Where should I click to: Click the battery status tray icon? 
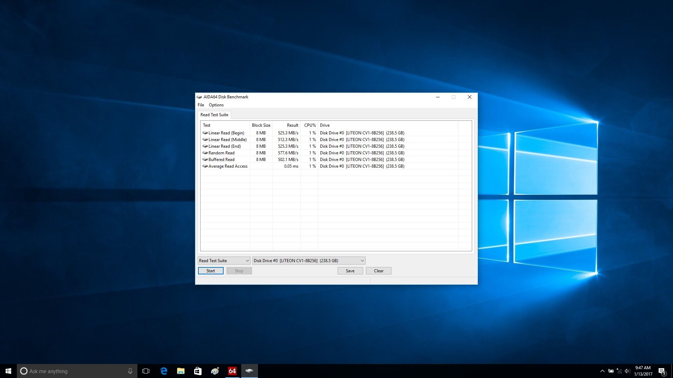pyautogui.click(x=611, y=371)
